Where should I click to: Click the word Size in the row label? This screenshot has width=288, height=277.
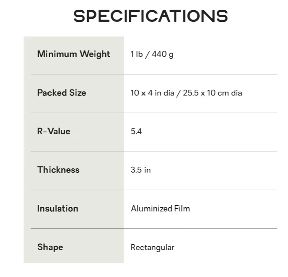[x=78, y=93]
